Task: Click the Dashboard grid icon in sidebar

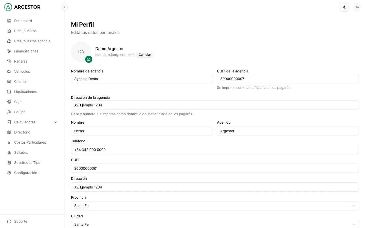Action: coord(9,21)
